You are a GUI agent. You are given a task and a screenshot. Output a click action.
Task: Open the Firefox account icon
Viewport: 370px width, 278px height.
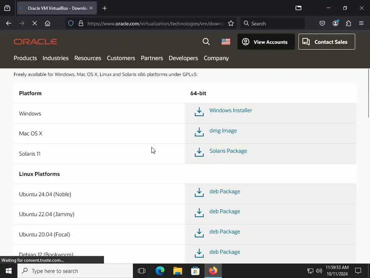pos(335,23)
